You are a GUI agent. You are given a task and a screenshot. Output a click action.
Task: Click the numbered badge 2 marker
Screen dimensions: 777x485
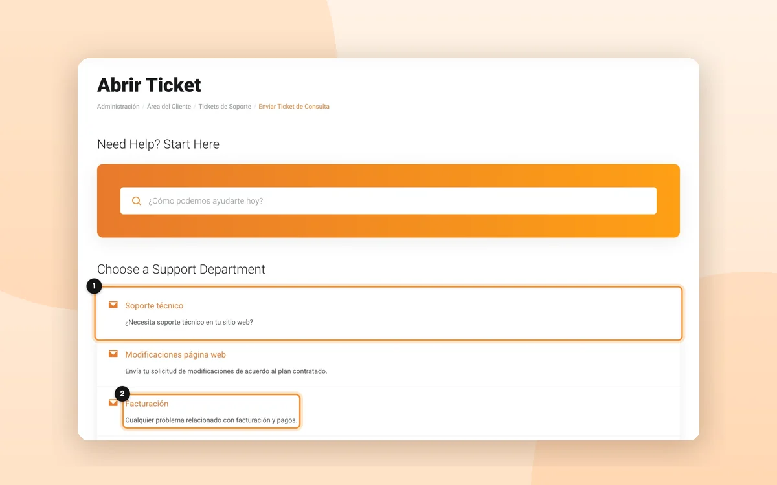click(122, 393)
